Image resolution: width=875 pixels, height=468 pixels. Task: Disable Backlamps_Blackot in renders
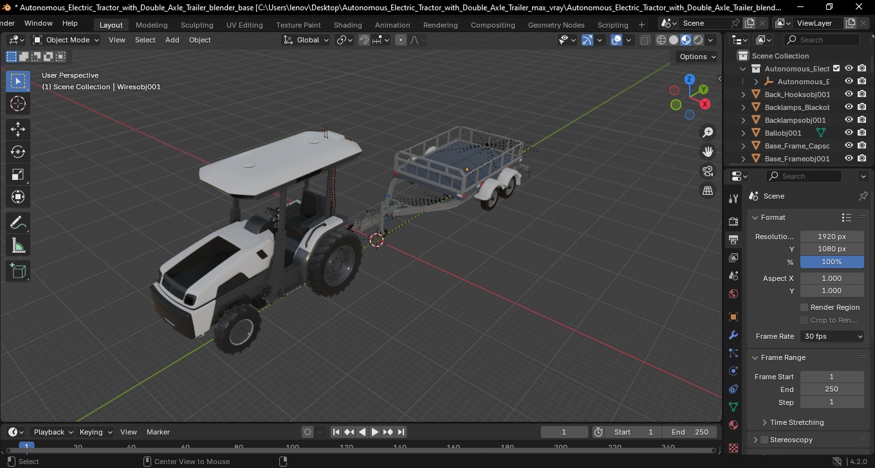(862, 107)
